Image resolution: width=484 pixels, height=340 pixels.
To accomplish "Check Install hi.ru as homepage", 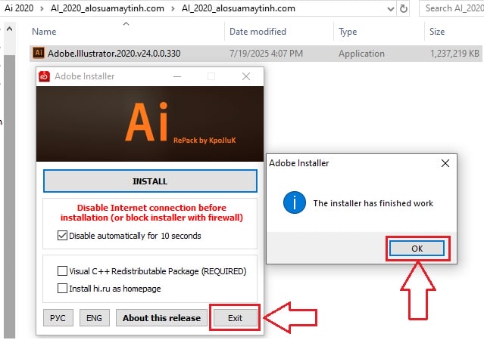I will [x=62, y=289].
